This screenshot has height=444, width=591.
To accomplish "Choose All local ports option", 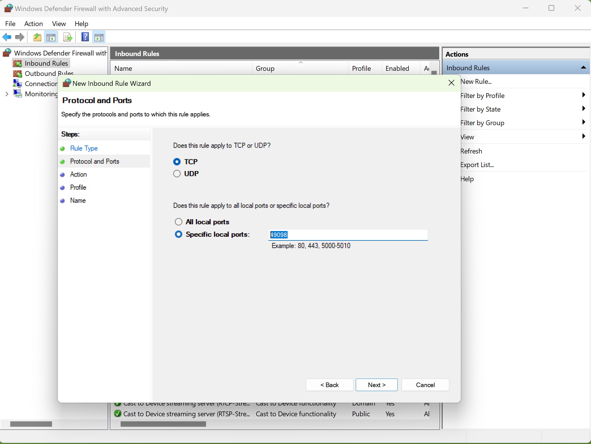I will click(x=178, y=222).
